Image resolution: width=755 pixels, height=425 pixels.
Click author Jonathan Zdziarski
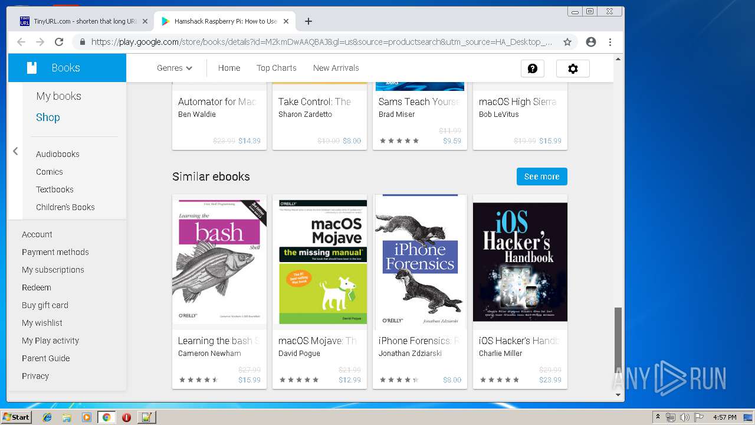click(x=410, y=354)
